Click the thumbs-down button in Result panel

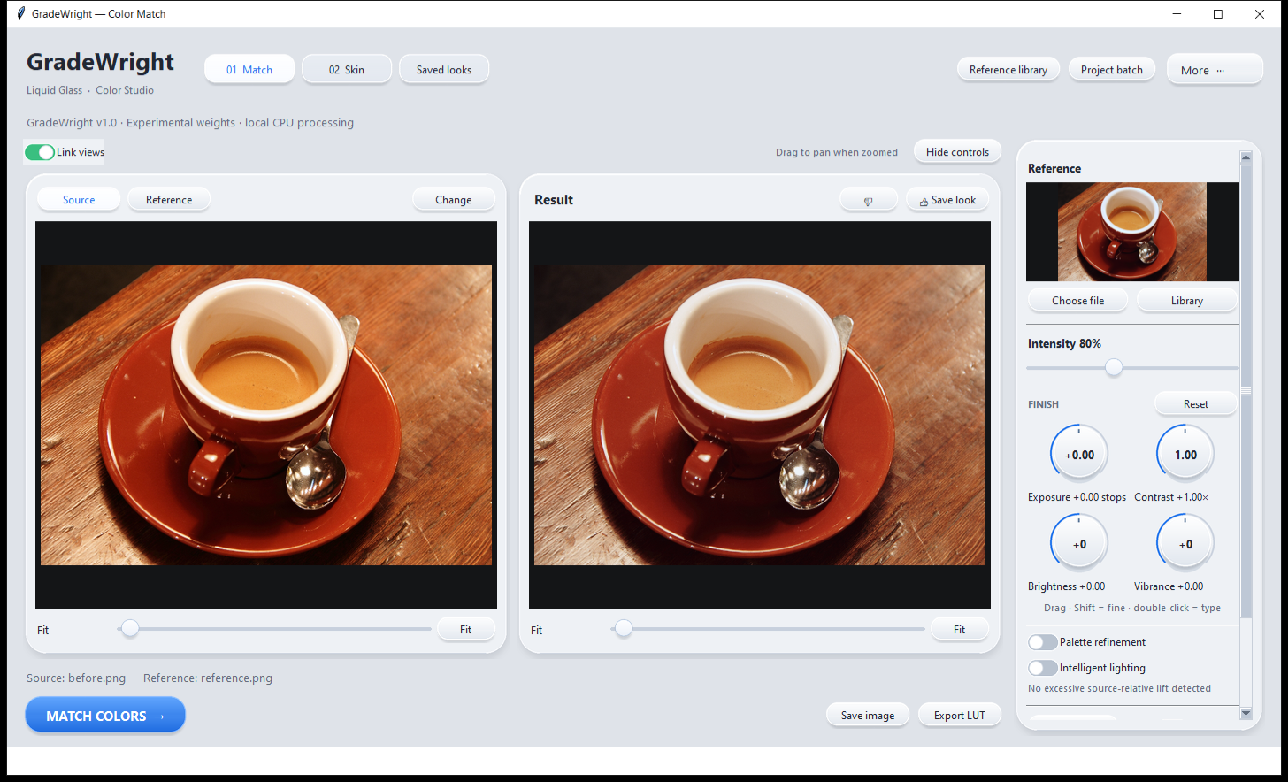(869, 200)
